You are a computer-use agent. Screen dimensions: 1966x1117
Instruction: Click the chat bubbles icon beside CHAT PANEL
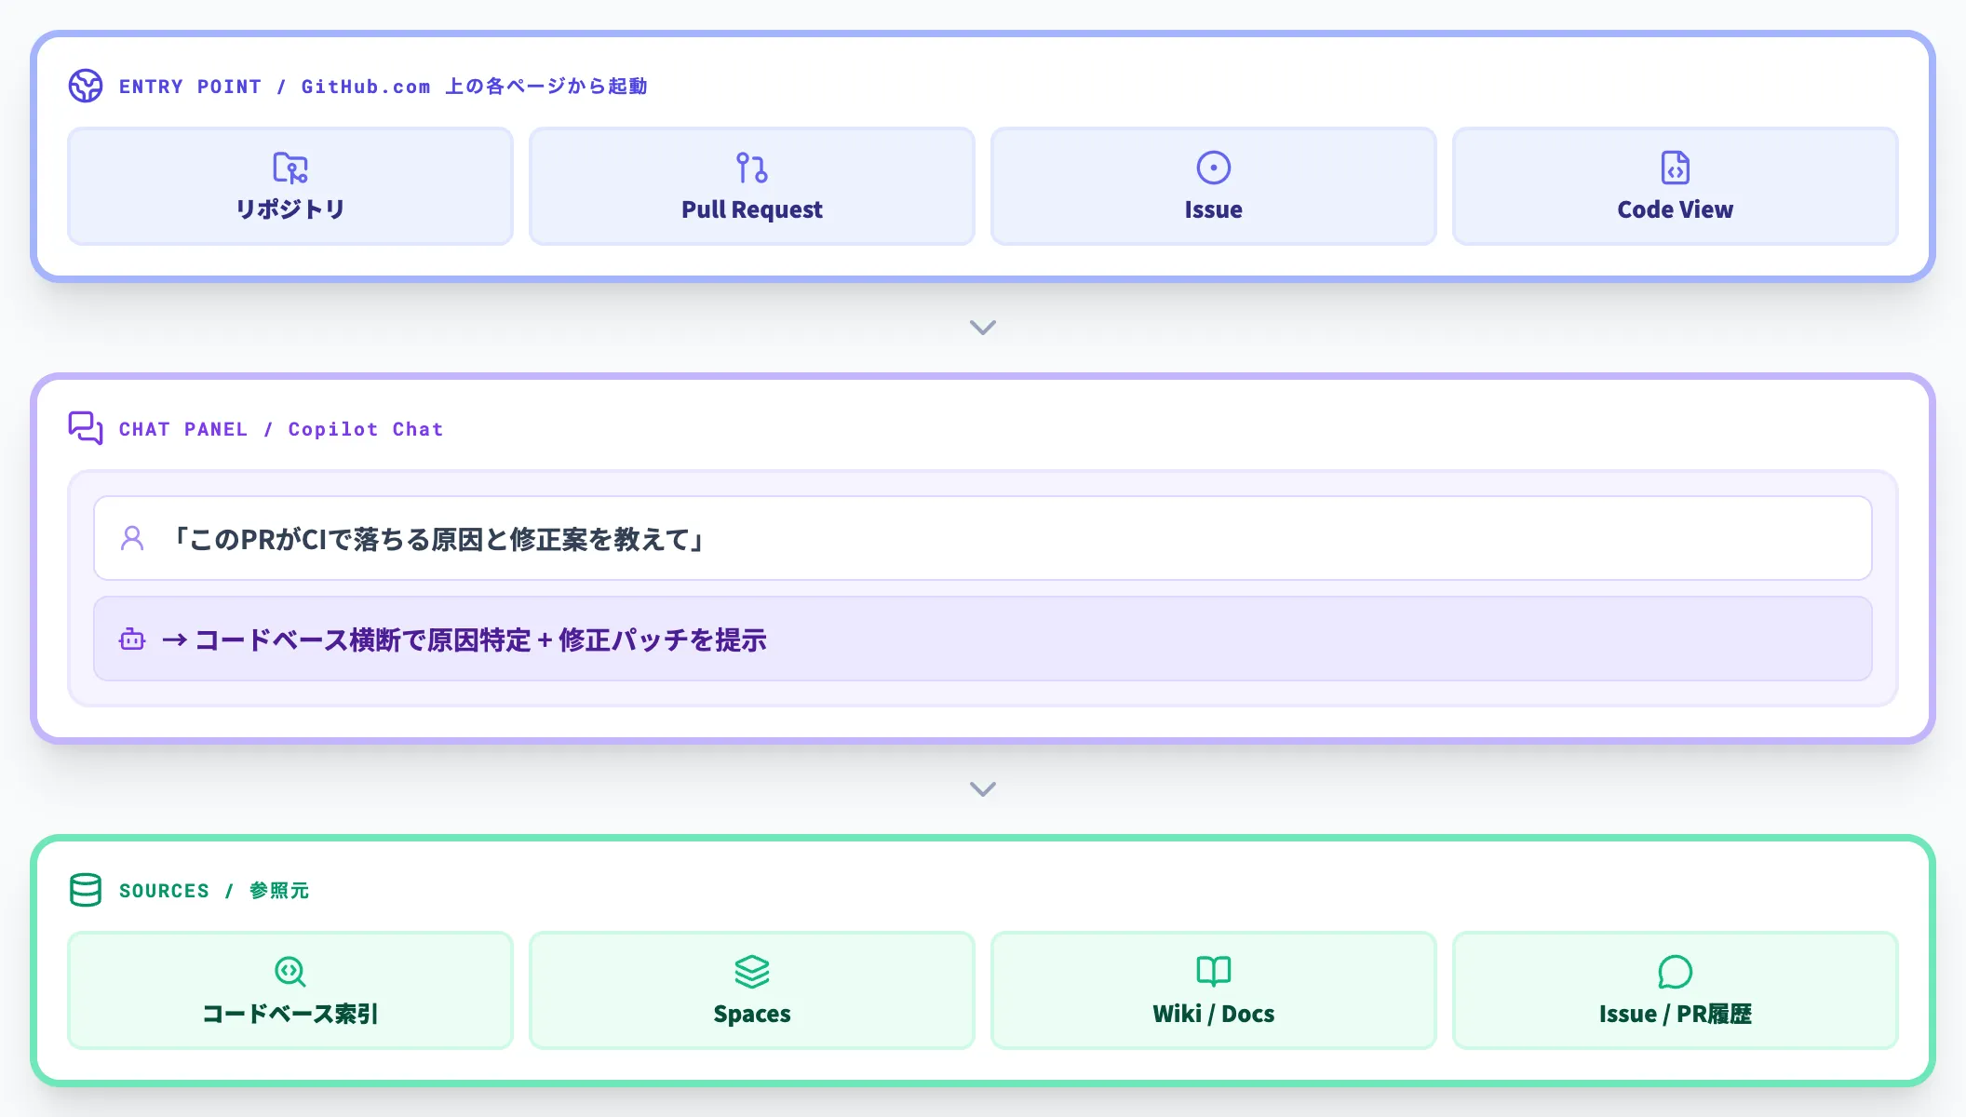[x=86, y=428]
